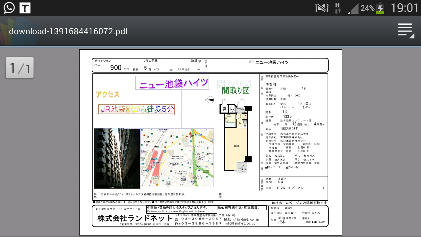Open the http://landnet.co.jp link

pos(241,219)
